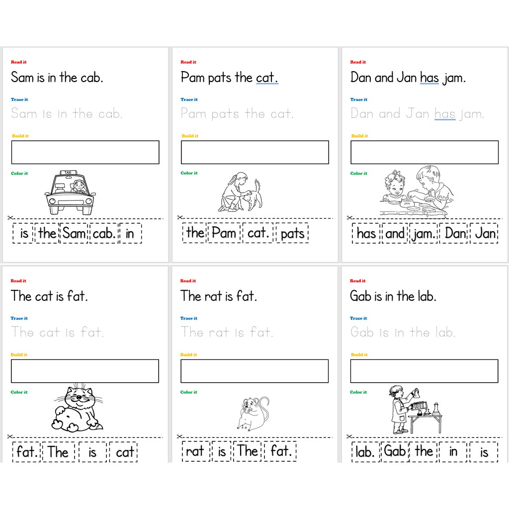The image size is (509, 509).
Task: Click the traceable 'The rat is fat.' text
Action: pos(227,332)
